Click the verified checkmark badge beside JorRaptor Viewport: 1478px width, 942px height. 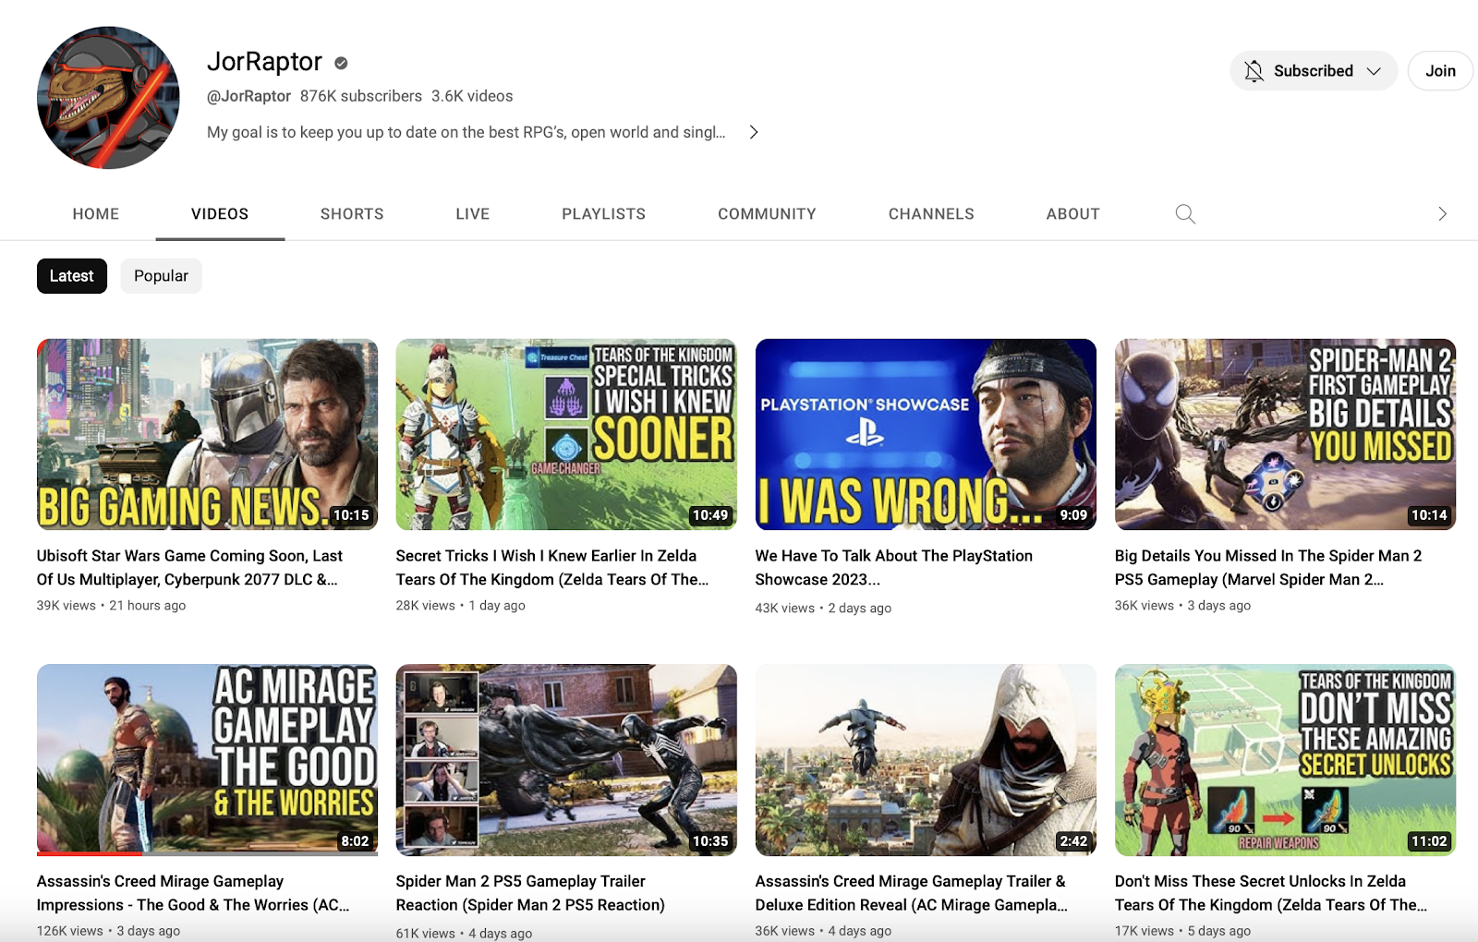[x=341, y=63]
